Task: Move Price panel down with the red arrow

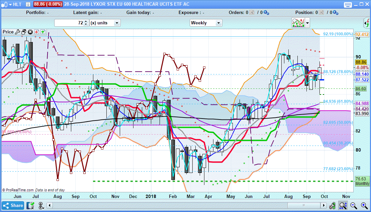Action: pyautogui.click(x=36, y=32)
